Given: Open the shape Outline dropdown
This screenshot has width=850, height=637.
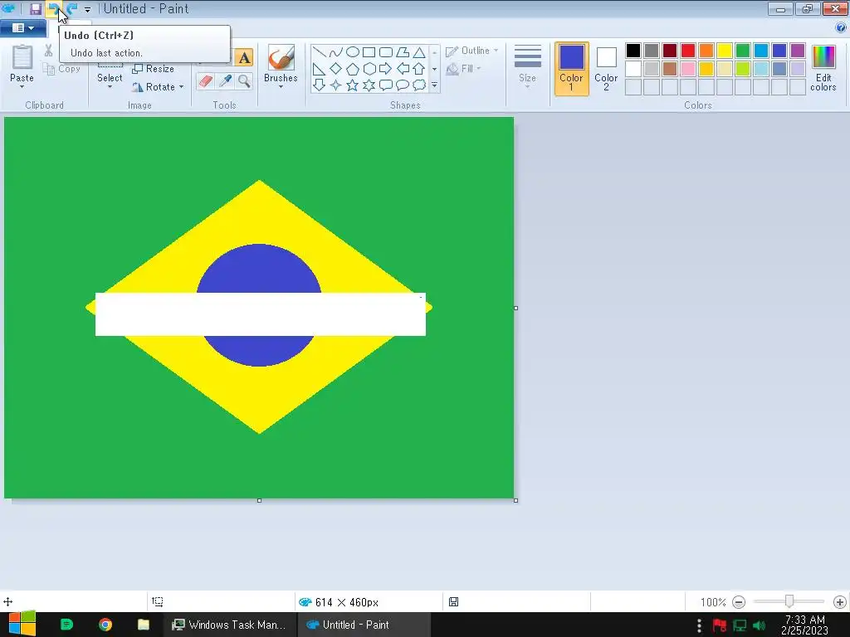Looking at the screenshot, I should (x=471, y=51).
